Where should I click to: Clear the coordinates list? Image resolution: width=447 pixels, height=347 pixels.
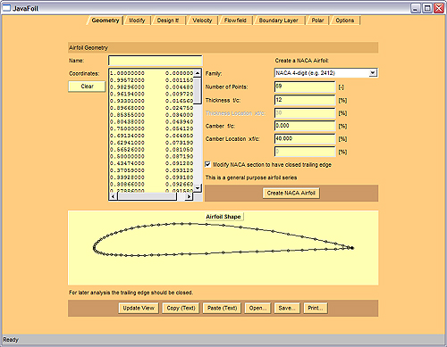(87, 87)
